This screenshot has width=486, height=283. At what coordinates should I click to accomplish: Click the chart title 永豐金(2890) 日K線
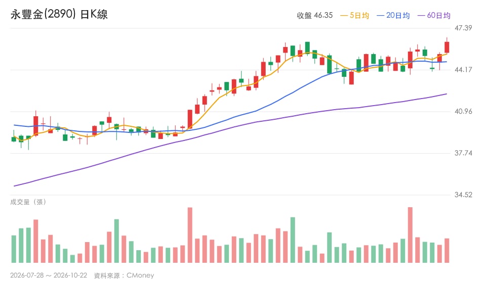point(59,15)
